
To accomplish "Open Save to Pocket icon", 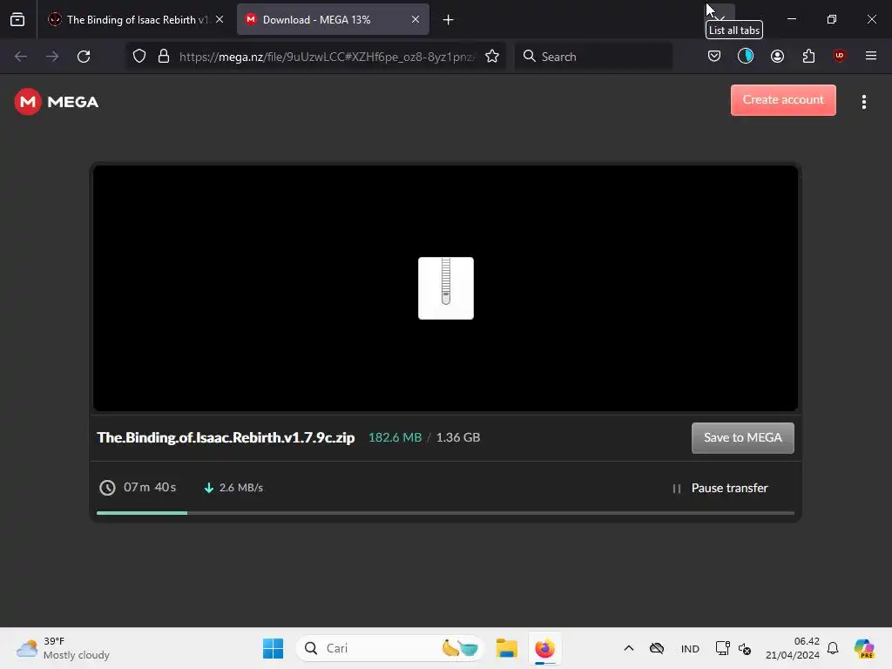I will 714,56.
